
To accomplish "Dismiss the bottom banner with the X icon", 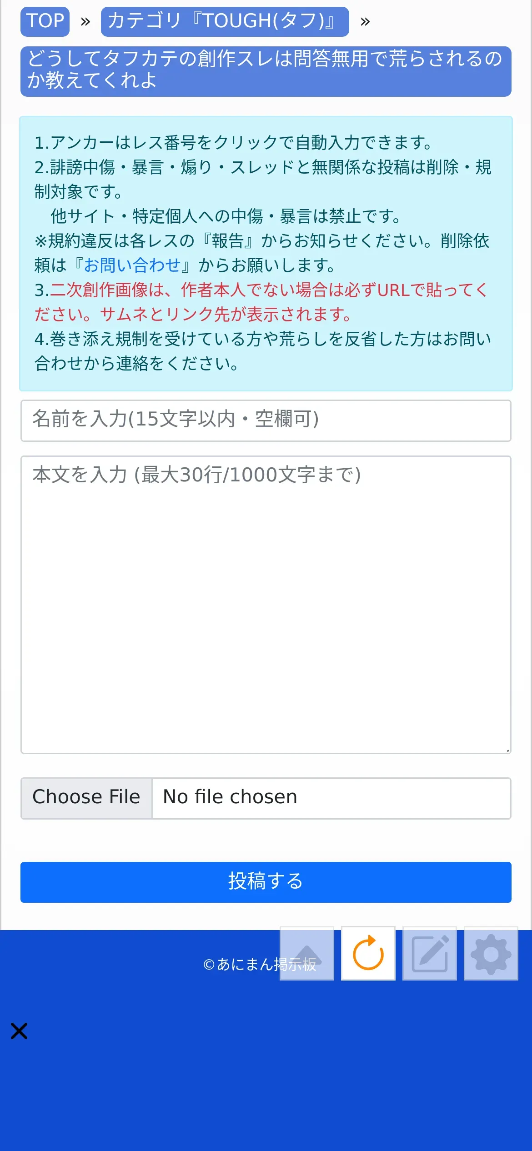I will point(19,1031).
